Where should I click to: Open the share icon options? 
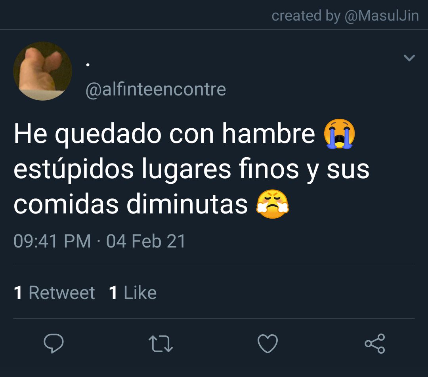(x=375, y=343)
